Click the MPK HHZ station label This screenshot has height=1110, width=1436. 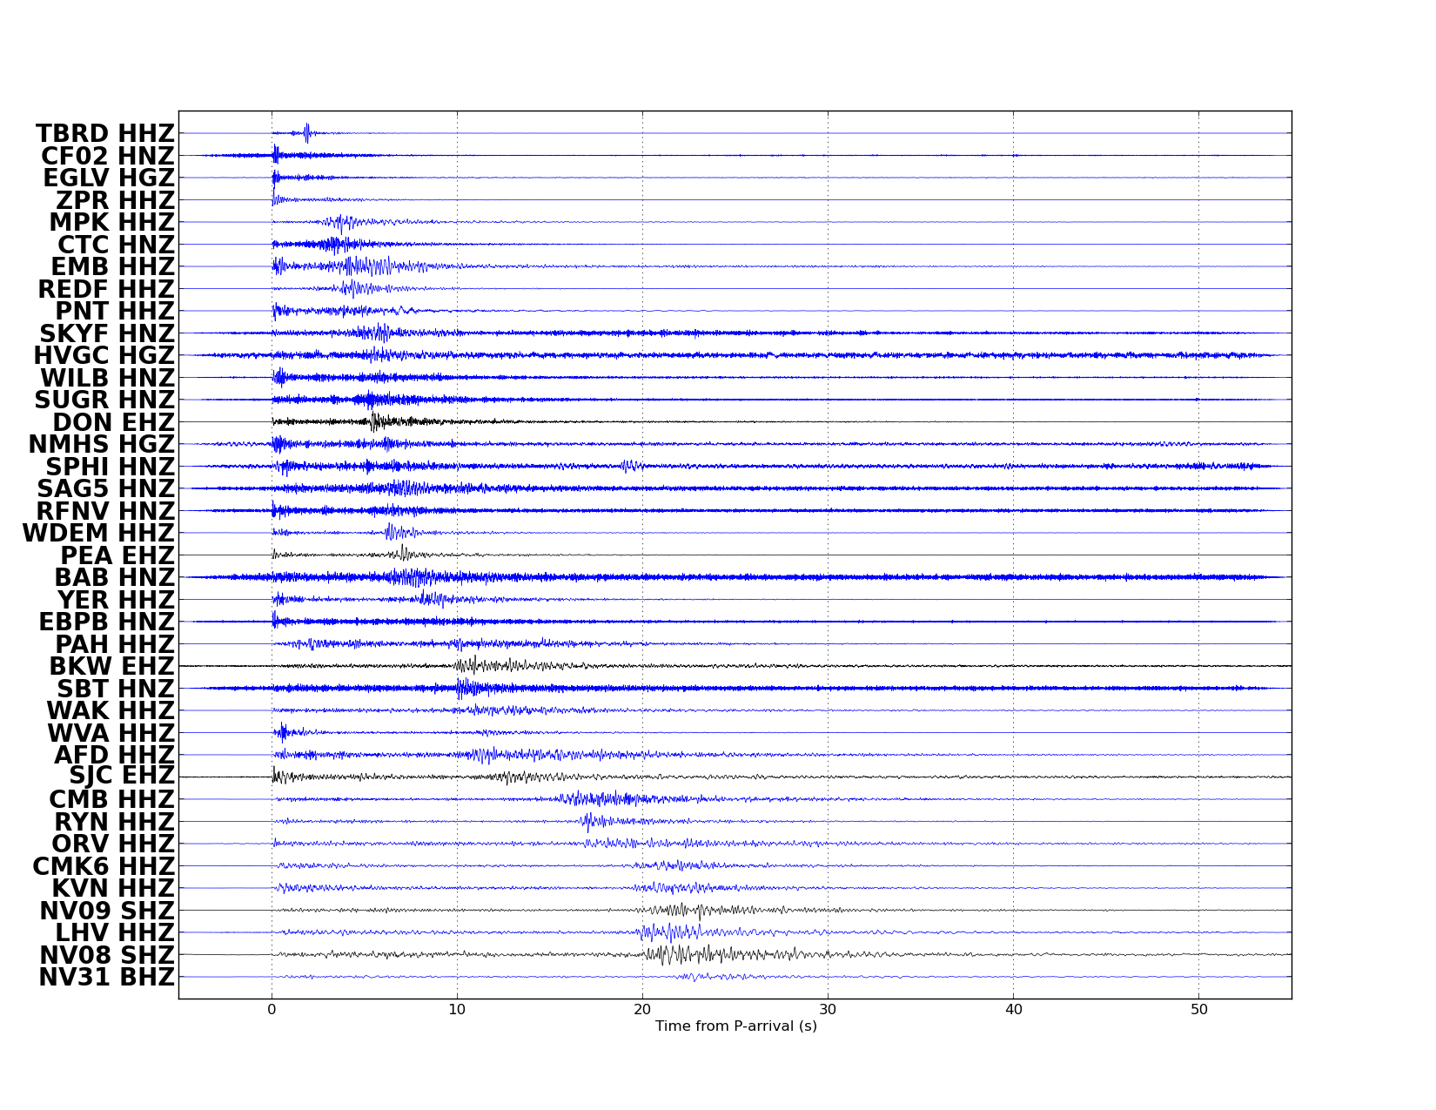point(112,223)
